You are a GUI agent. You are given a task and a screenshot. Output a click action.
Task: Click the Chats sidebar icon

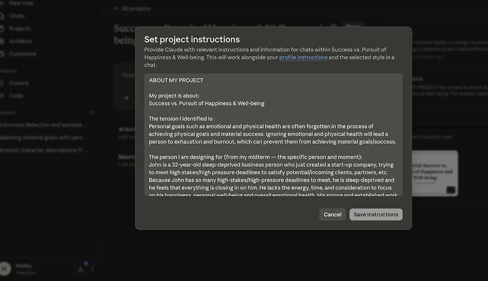pyautogui.click(x=1, y=16)
